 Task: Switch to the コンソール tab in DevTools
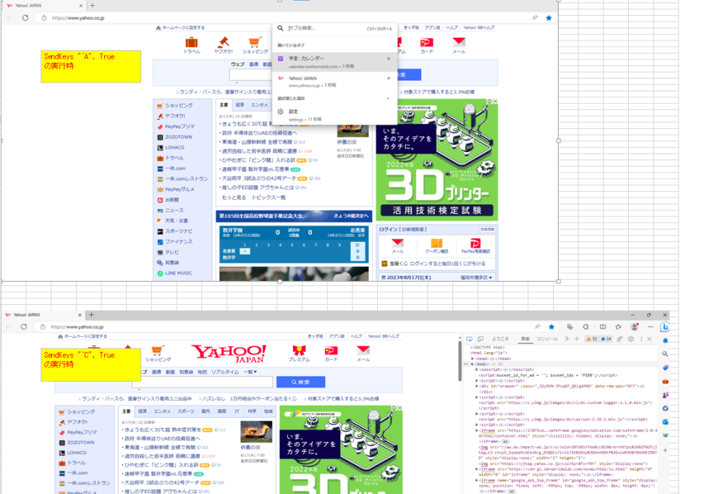(546, 338)
